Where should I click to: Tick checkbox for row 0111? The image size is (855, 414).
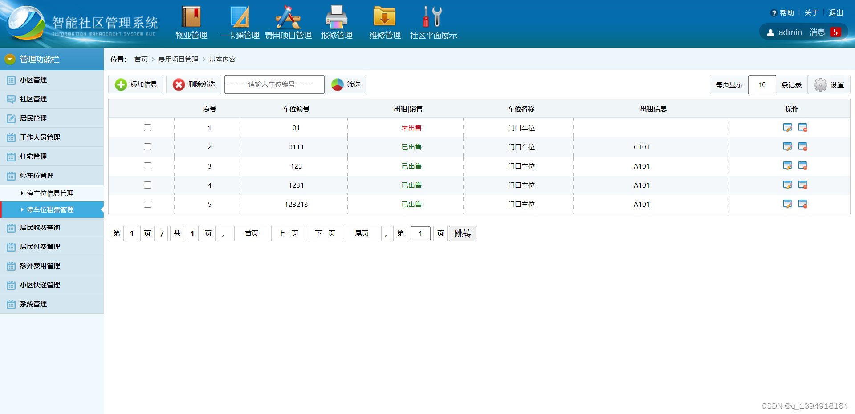[147, 147]
